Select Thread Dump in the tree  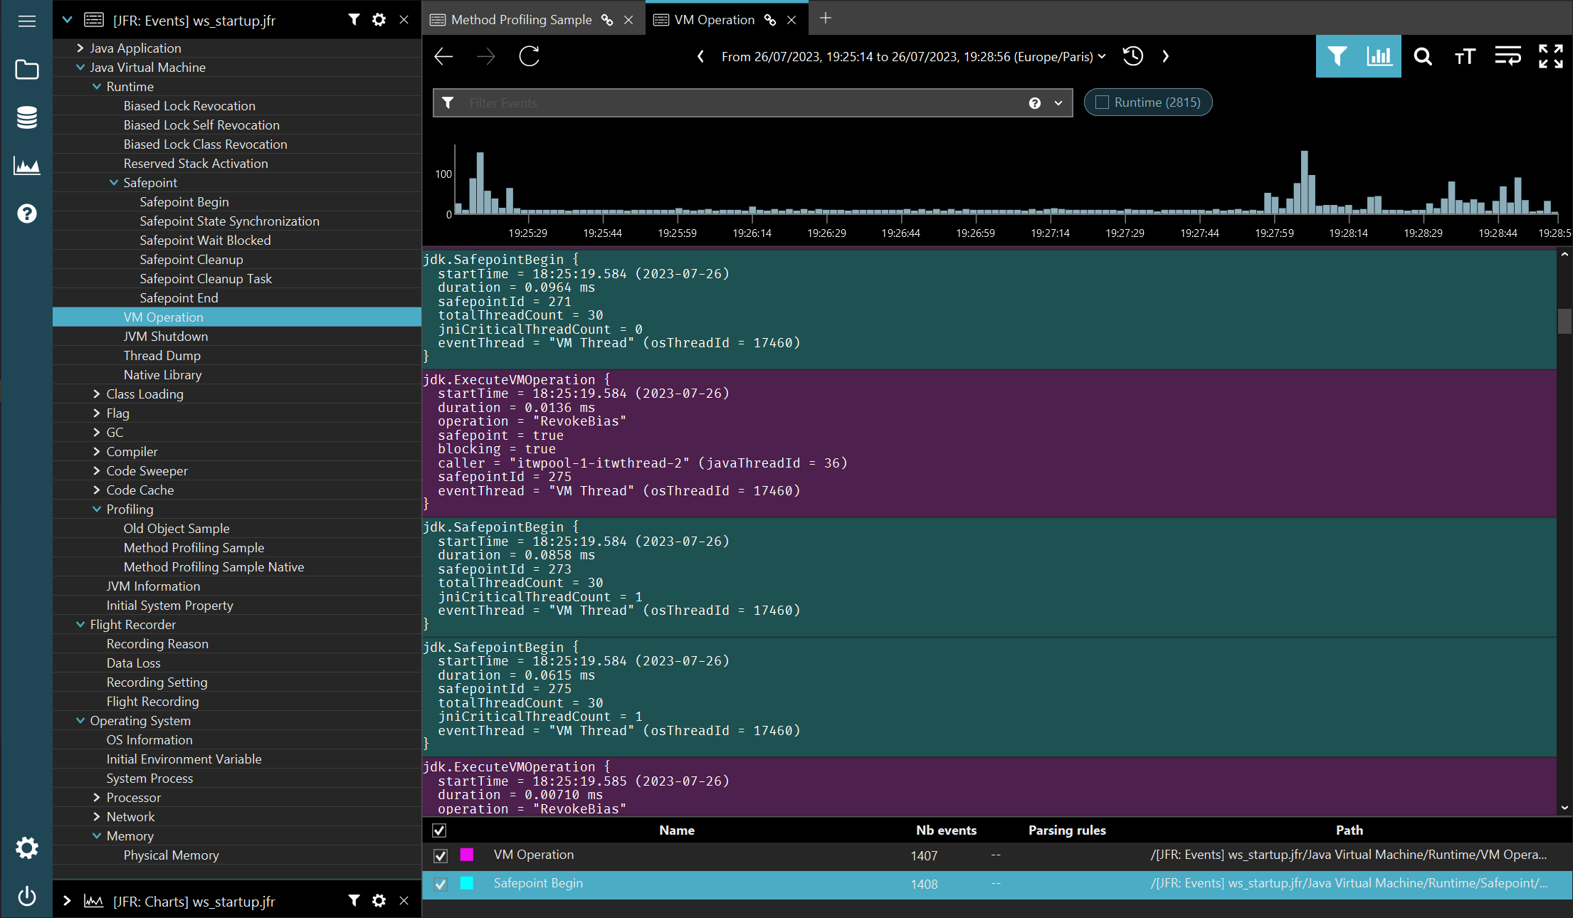coord(162,355)
